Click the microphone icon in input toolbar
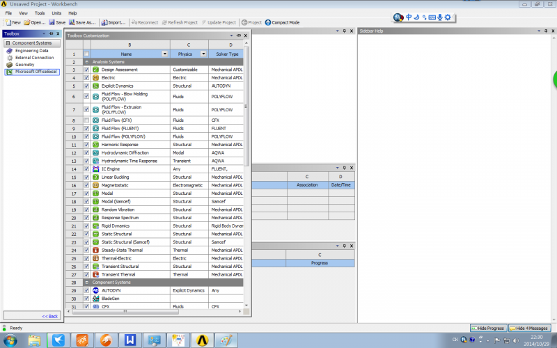This screenshot has height=348, width=557. coord(440,17)
